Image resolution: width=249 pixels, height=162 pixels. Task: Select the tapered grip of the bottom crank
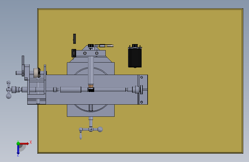pos(81,136)
